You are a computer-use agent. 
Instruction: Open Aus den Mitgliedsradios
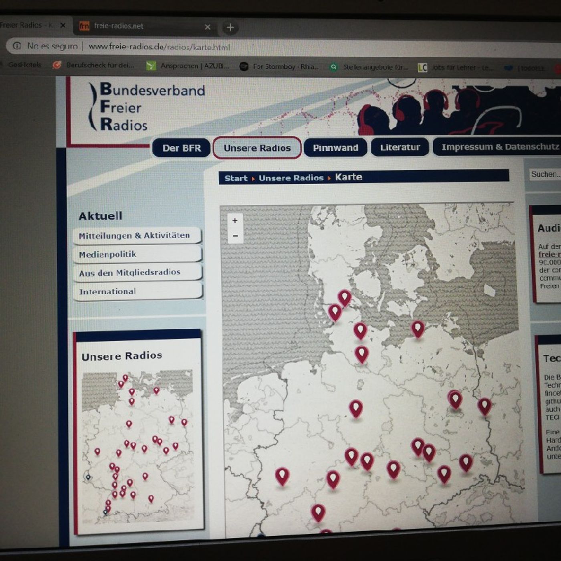pos(137,272)
